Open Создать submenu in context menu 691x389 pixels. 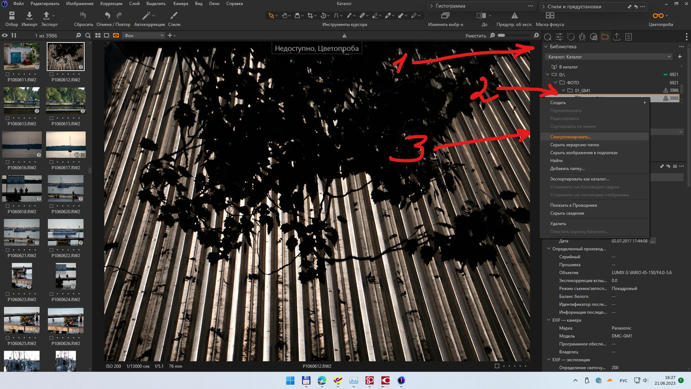click(x=594, y=103)
